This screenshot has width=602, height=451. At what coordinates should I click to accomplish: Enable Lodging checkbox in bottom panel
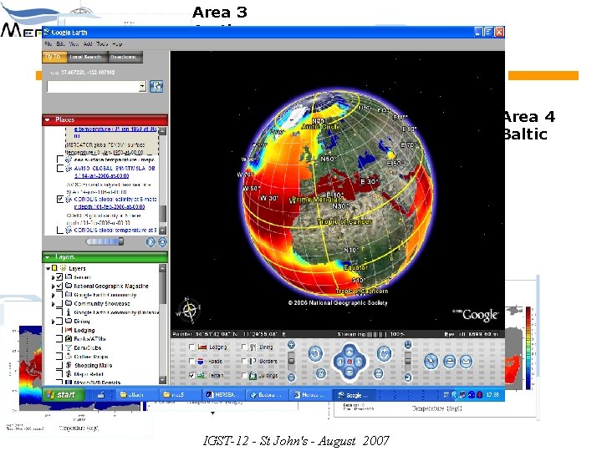(x=191, y=347)
